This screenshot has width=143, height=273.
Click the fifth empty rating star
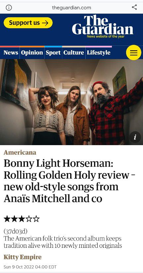pos(36,219)
